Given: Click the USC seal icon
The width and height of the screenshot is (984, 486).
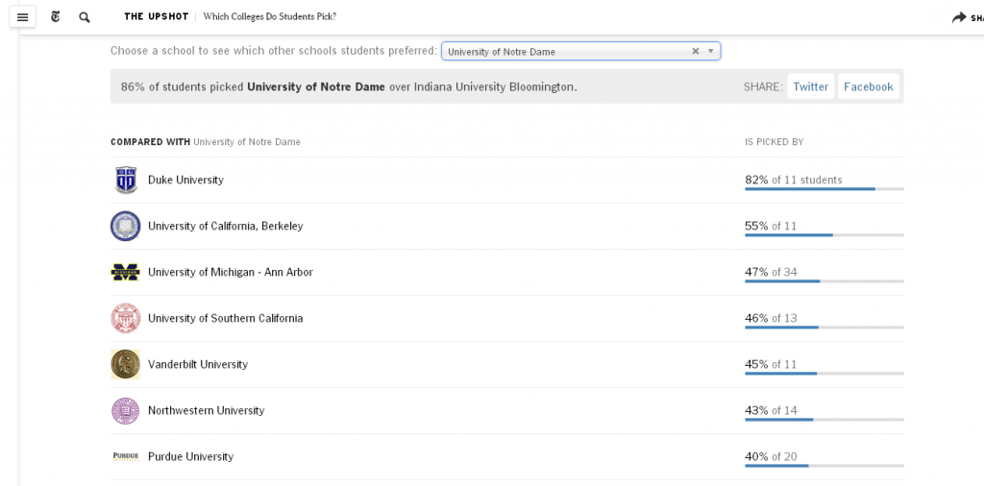Looking at the screenshot, I should (x=125, y=318).
